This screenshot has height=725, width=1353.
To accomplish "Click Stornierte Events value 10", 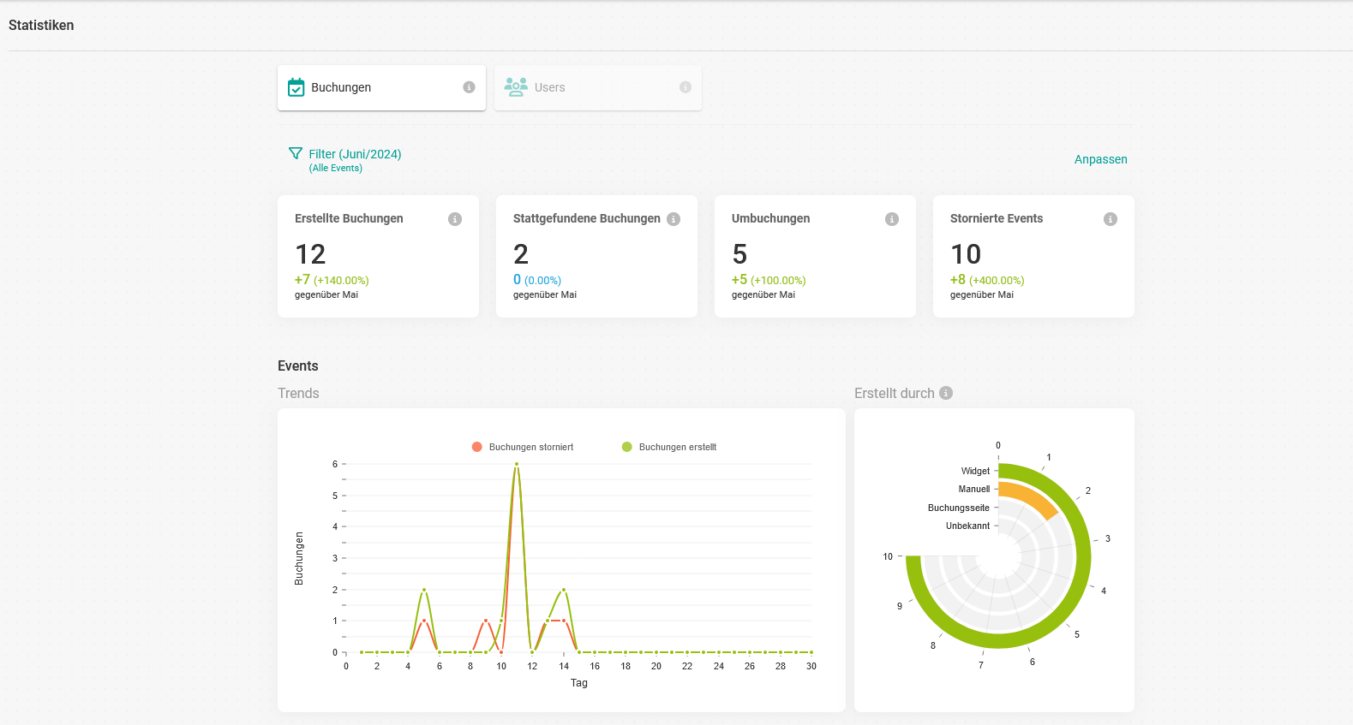I will click(x=966, y=254).
